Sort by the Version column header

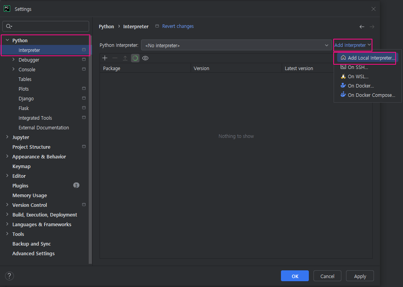pos(236,68)
